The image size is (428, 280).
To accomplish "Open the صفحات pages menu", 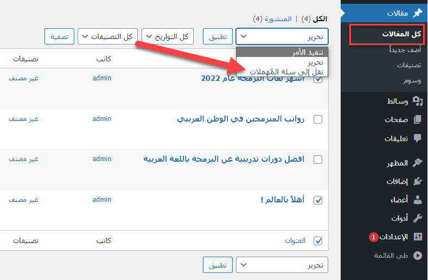I will (384, 119).
